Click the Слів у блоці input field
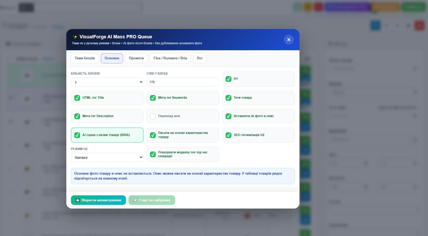 click(x=183, y=82)
